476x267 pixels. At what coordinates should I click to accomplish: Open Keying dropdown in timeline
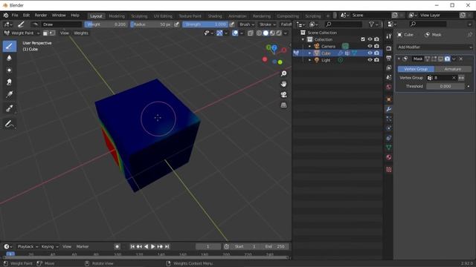(50, 247)
